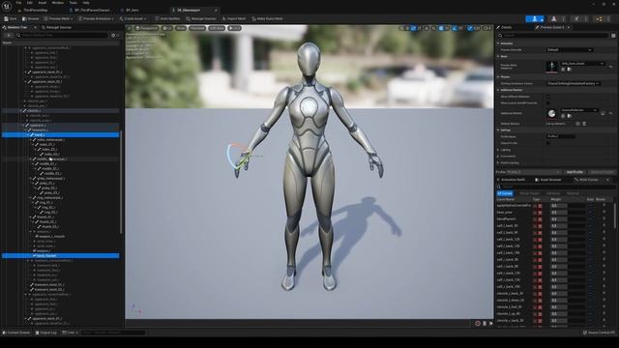Click the add button beside tree search
Image resolution: width=619 pixels, height=348 pixels.
coord(9,35)
